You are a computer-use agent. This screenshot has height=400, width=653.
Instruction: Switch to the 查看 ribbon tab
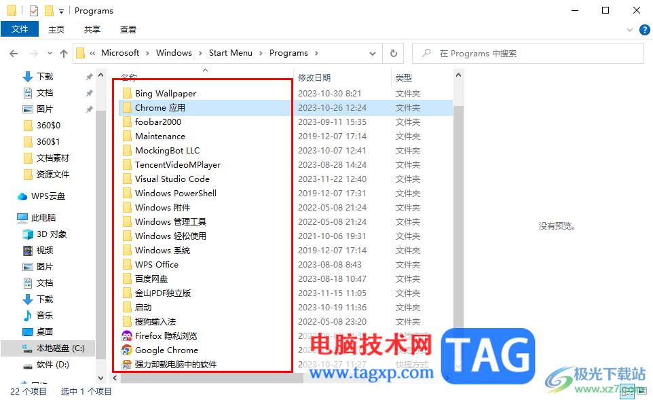pos(128,30)
